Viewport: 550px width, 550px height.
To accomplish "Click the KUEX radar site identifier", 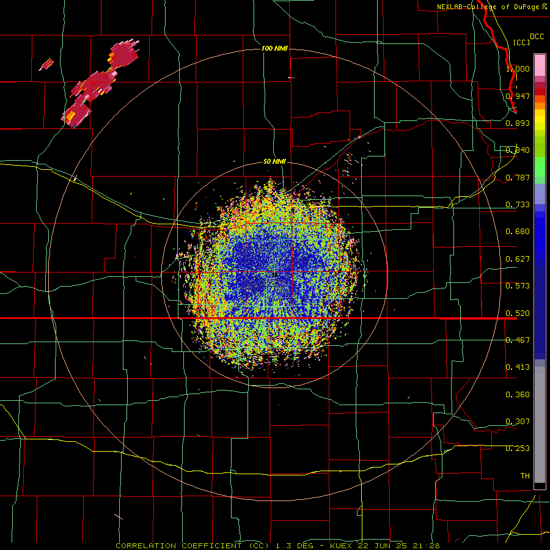I will coord(340,546).
